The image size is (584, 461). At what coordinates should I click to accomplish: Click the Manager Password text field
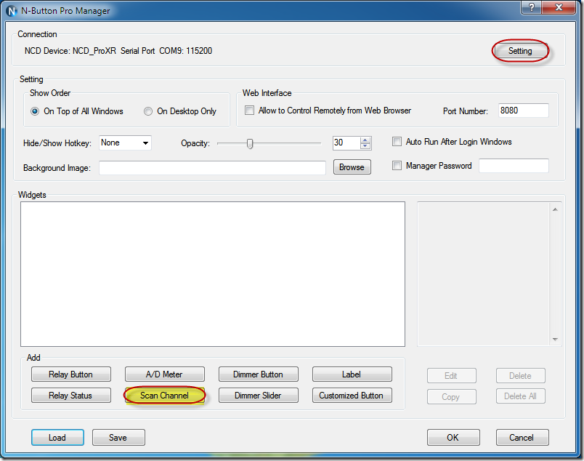coord(514,166)
